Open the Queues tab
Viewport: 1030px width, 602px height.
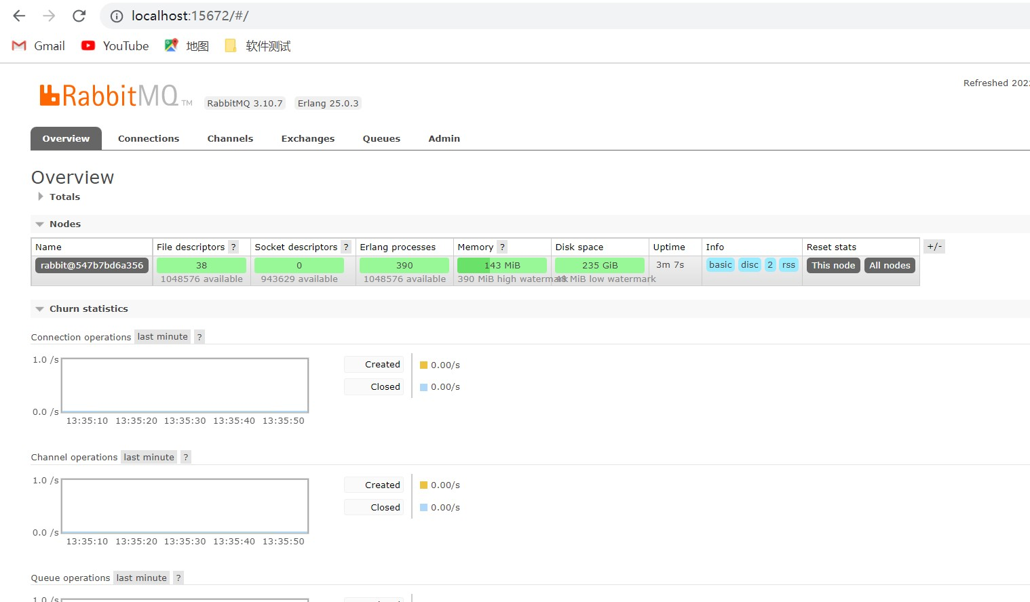pos(381,138)
